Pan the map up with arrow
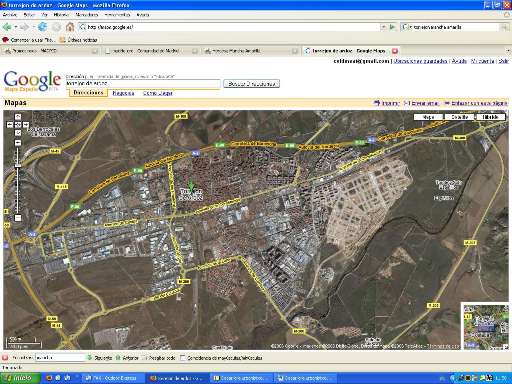Image resolution: width=512 pixels, height=384 pixels. click(x=18, y=116)
